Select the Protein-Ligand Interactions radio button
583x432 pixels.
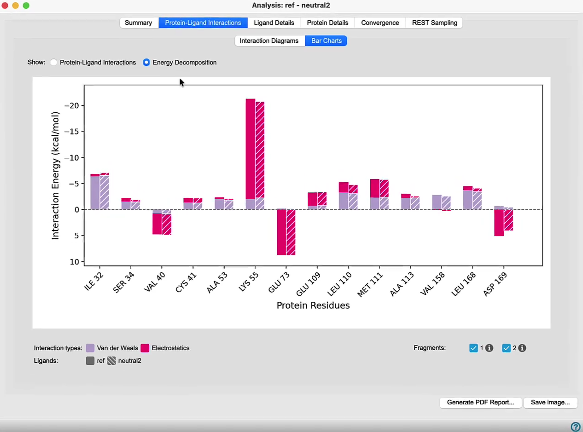pos(54,63)
